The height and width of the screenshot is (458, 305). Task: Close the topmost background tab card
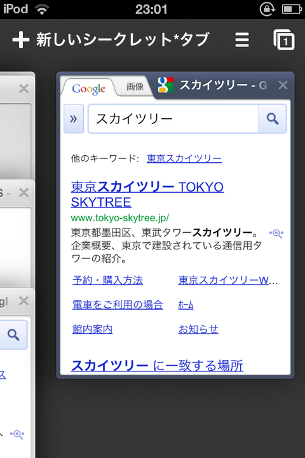[24, 88]
